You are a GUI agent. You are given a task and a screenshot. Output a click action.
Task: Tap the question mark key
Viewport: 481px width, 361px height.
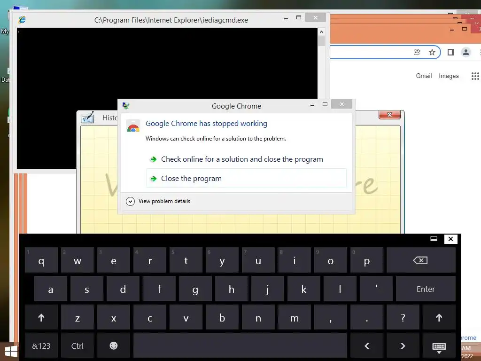click(x=403, y=318)
